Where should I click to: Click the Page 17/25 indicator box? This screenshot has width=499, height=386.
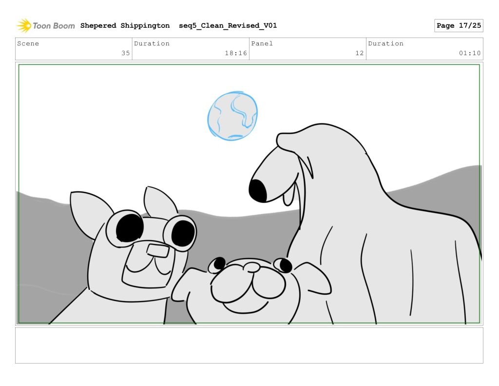[458, 25]
